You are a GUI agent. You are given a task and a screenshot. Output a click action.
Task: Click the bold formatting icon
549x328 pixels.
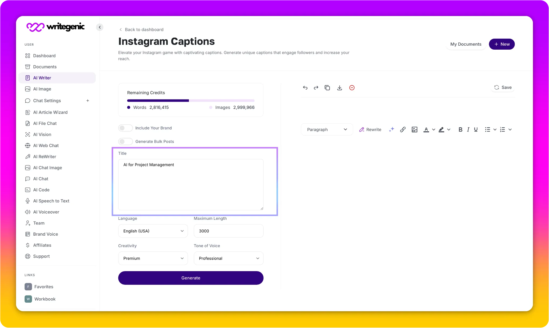pos(460,129)
